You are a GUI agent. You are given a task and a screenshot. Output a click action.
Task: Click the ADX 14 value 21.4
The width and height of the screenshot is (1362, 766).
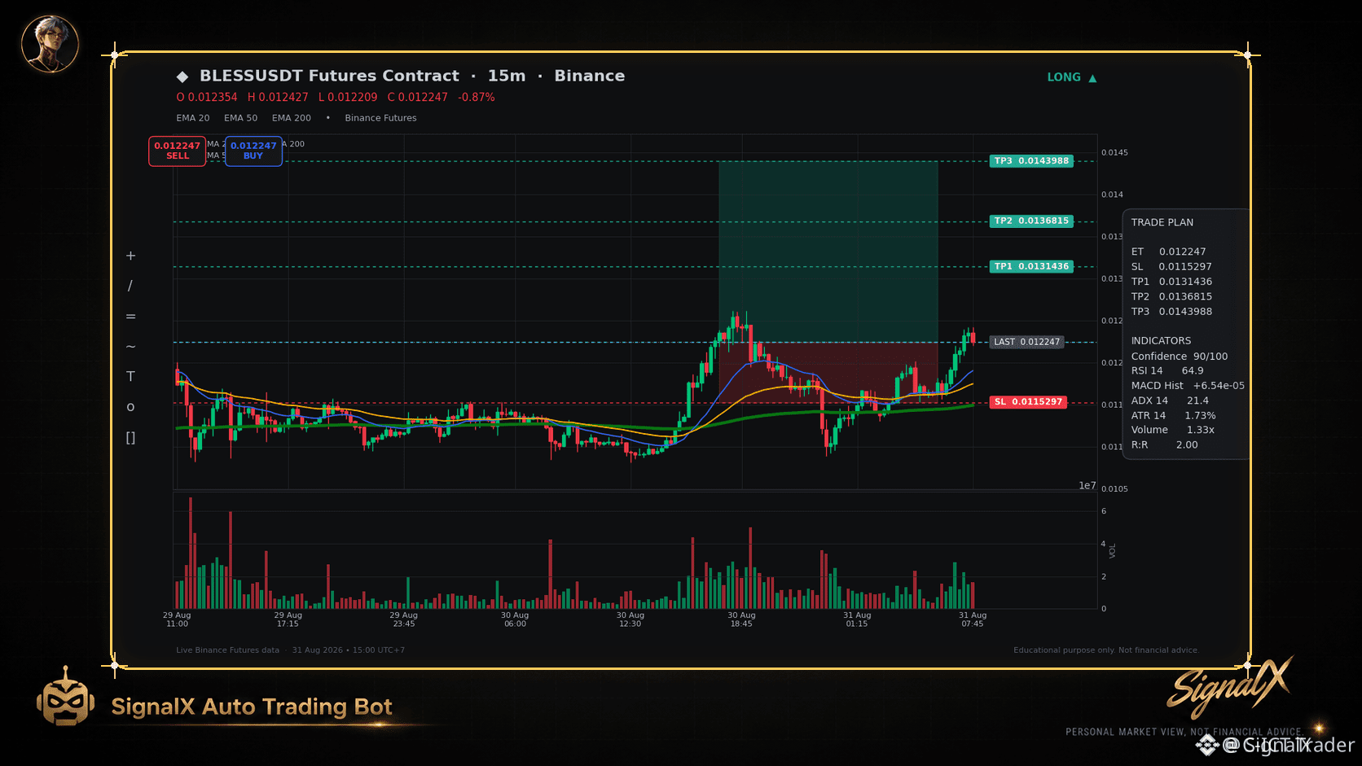pyautogui.click(x=1197, y=401)
